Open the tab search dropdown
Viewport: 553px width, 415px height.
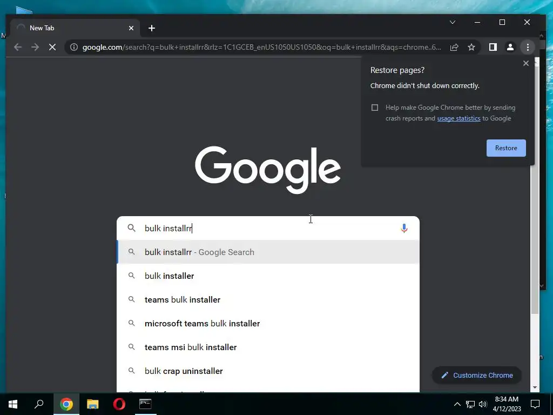pos(453,22)
